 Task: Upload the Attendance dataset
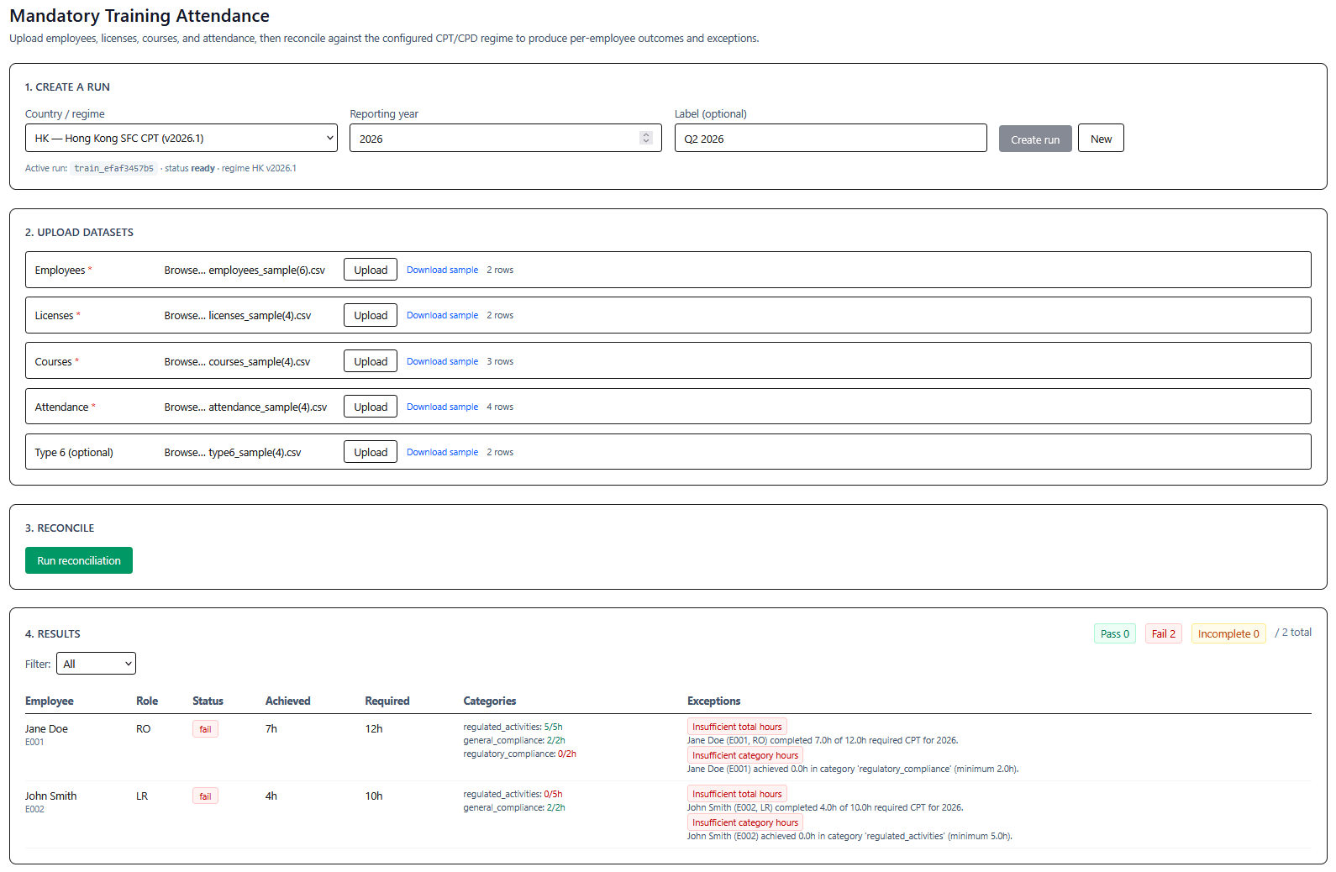click(371, 407)
